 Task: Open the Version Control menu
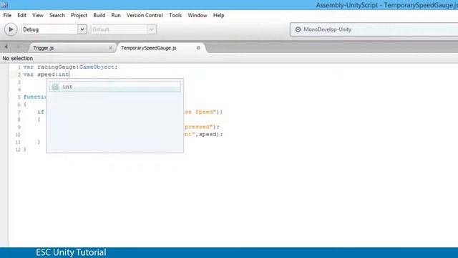coord(145,15)
